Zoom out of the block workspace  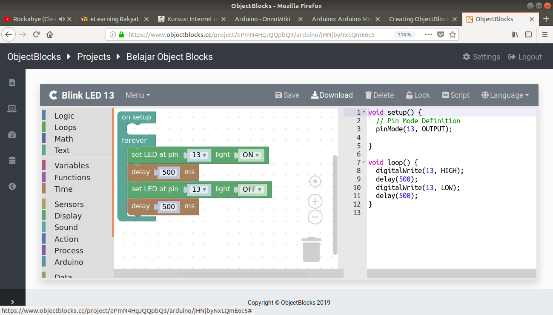pos(315,217)
